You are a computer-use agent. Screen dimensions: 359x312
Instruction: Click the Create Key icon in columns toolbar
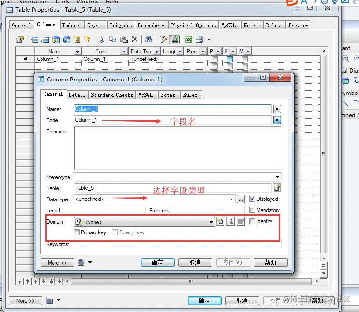[x=87, y=40]
